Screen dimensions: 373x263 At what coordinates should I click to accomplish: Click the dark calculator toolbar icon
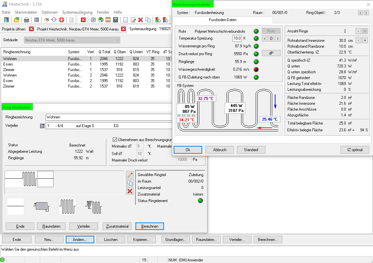tap(116, 20)
